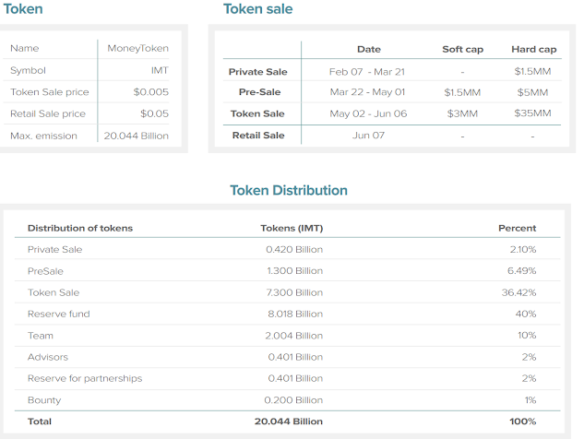Click 'Private Sale' in the distribution table
This screenshot has width=584, height=439.
[54, 249]
